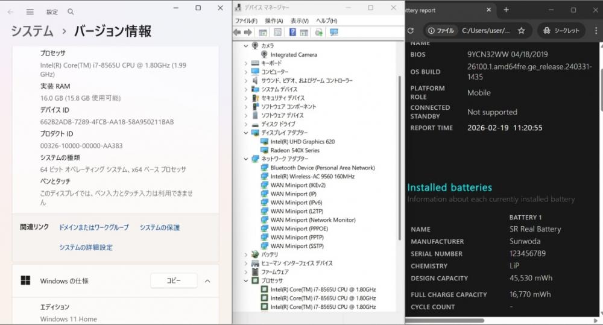
Task: Click product ID 00326-10000-00000-AA383
Action: click(x=81, y=146)
